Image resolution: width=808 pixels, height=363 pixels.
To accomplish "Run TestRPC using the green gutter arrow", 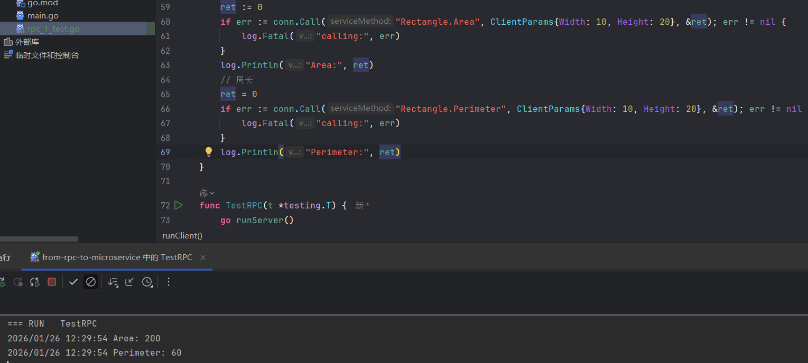I will [179, 205].
